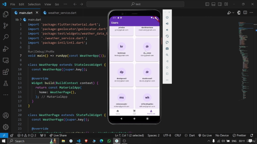Open the Explorer view in activity bar

click(x=6, y=14)
